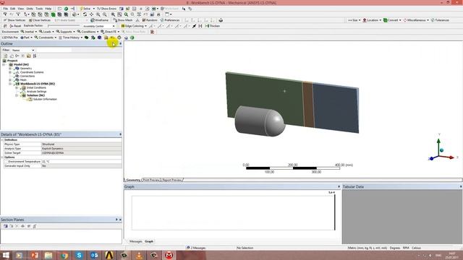
Task: Click the green circle icon in LSDYNA toolbar
Action: pyautogui.click(x=132, y=38)
